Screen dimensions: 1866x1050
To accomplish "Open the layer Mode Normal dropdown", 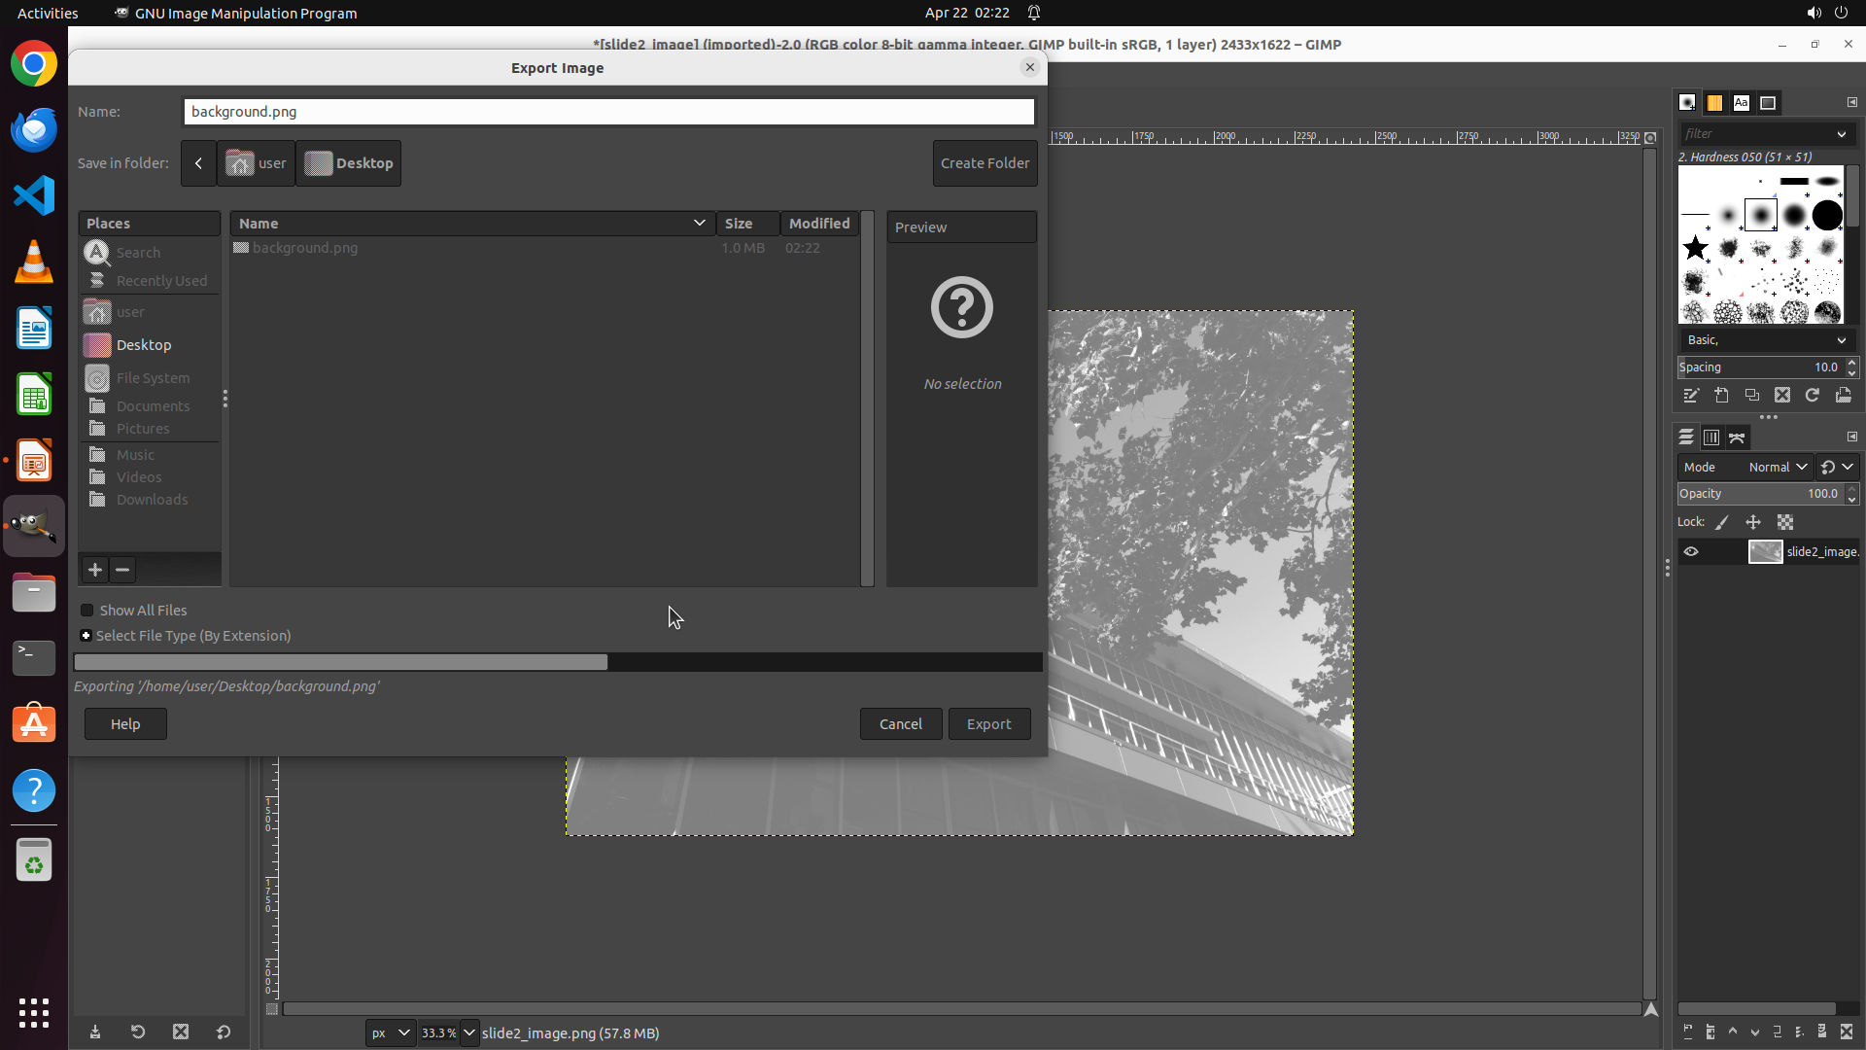I will click(1778, 468).
